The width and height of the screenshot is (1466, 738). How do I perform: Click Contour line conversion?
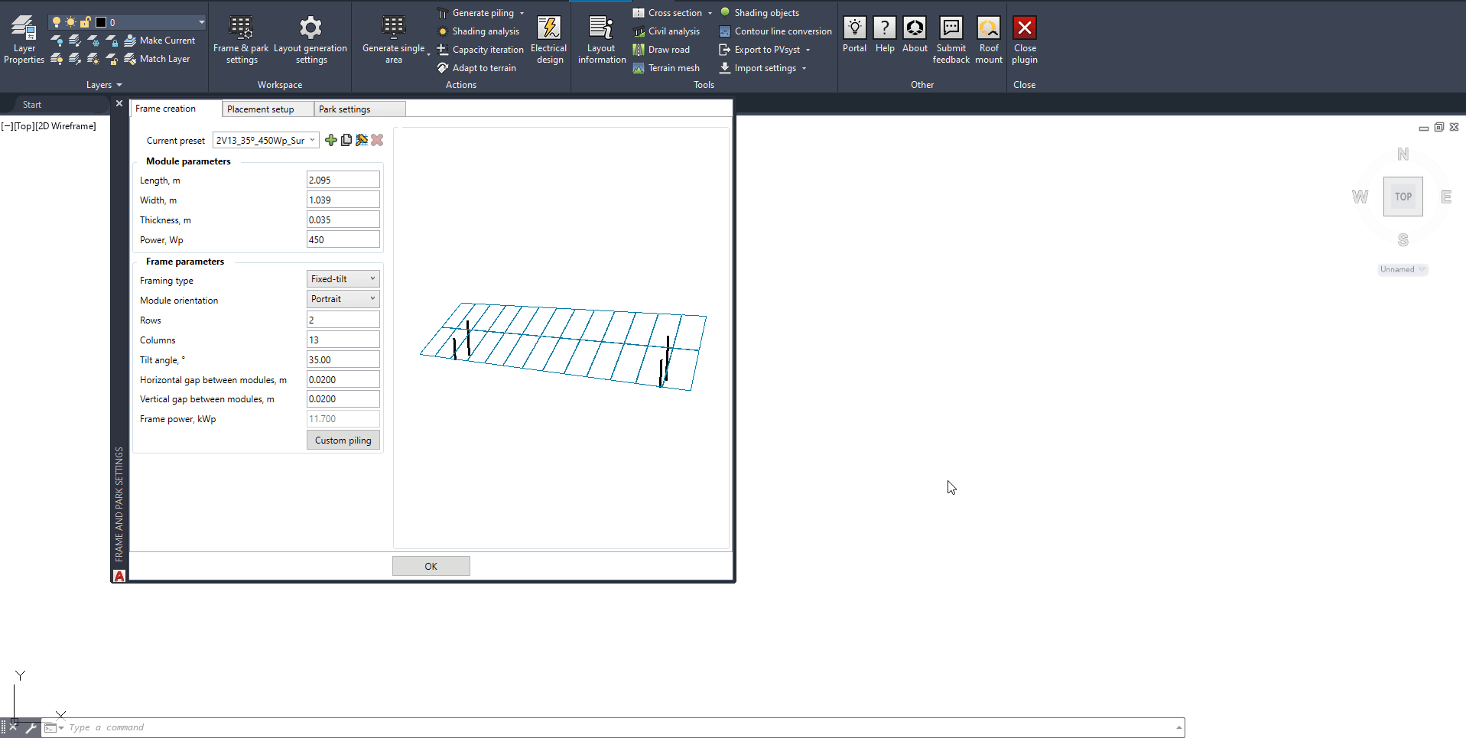(x=775, y=31)
